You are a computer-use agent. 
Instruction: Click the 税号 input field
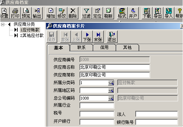coord(97,114)
